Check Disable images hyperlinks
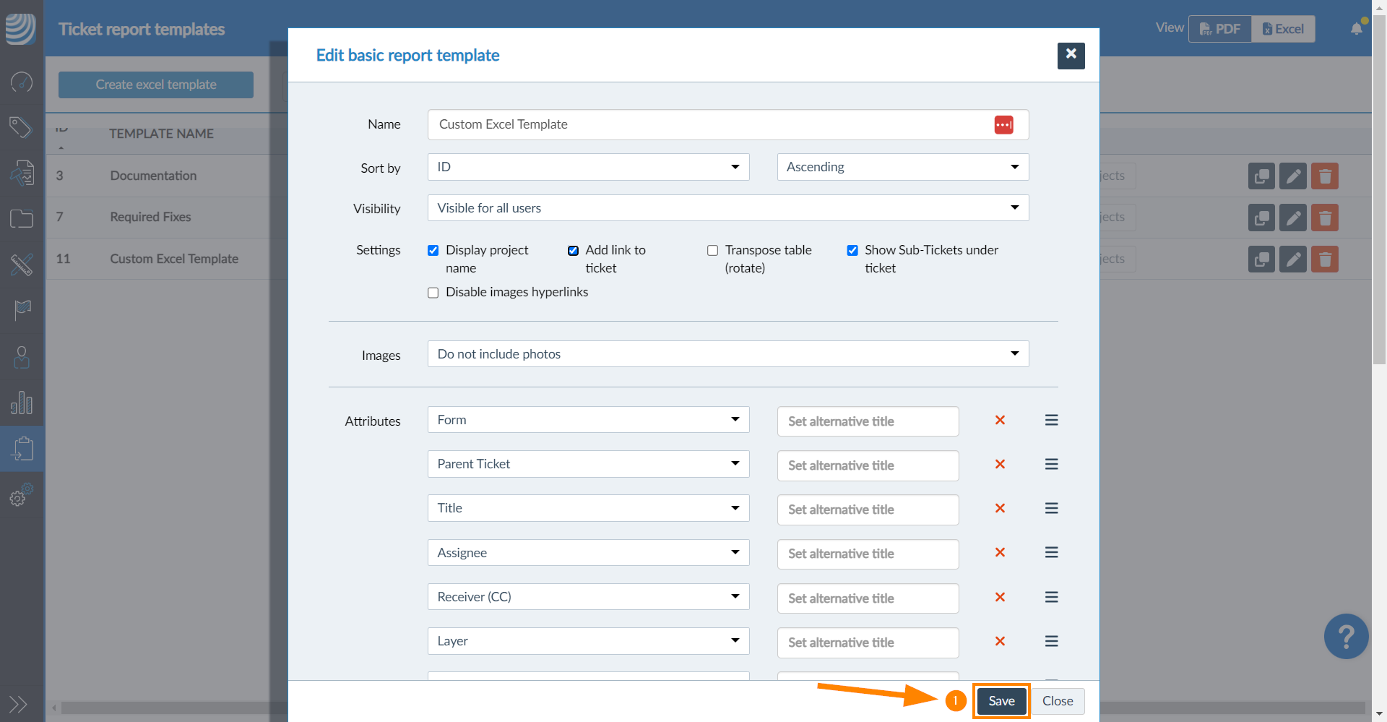Screen dimensions: 1387x722 point(433,293)
